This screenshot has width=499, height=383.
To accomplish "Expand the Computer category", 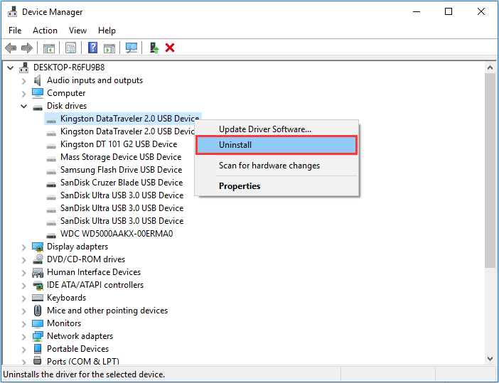I will tap(24, 94).
